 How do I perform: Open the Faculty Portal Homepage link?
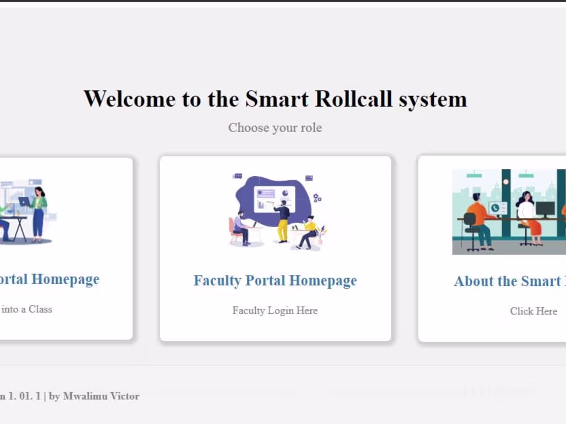pyautogui.click(x=275, y=281)
